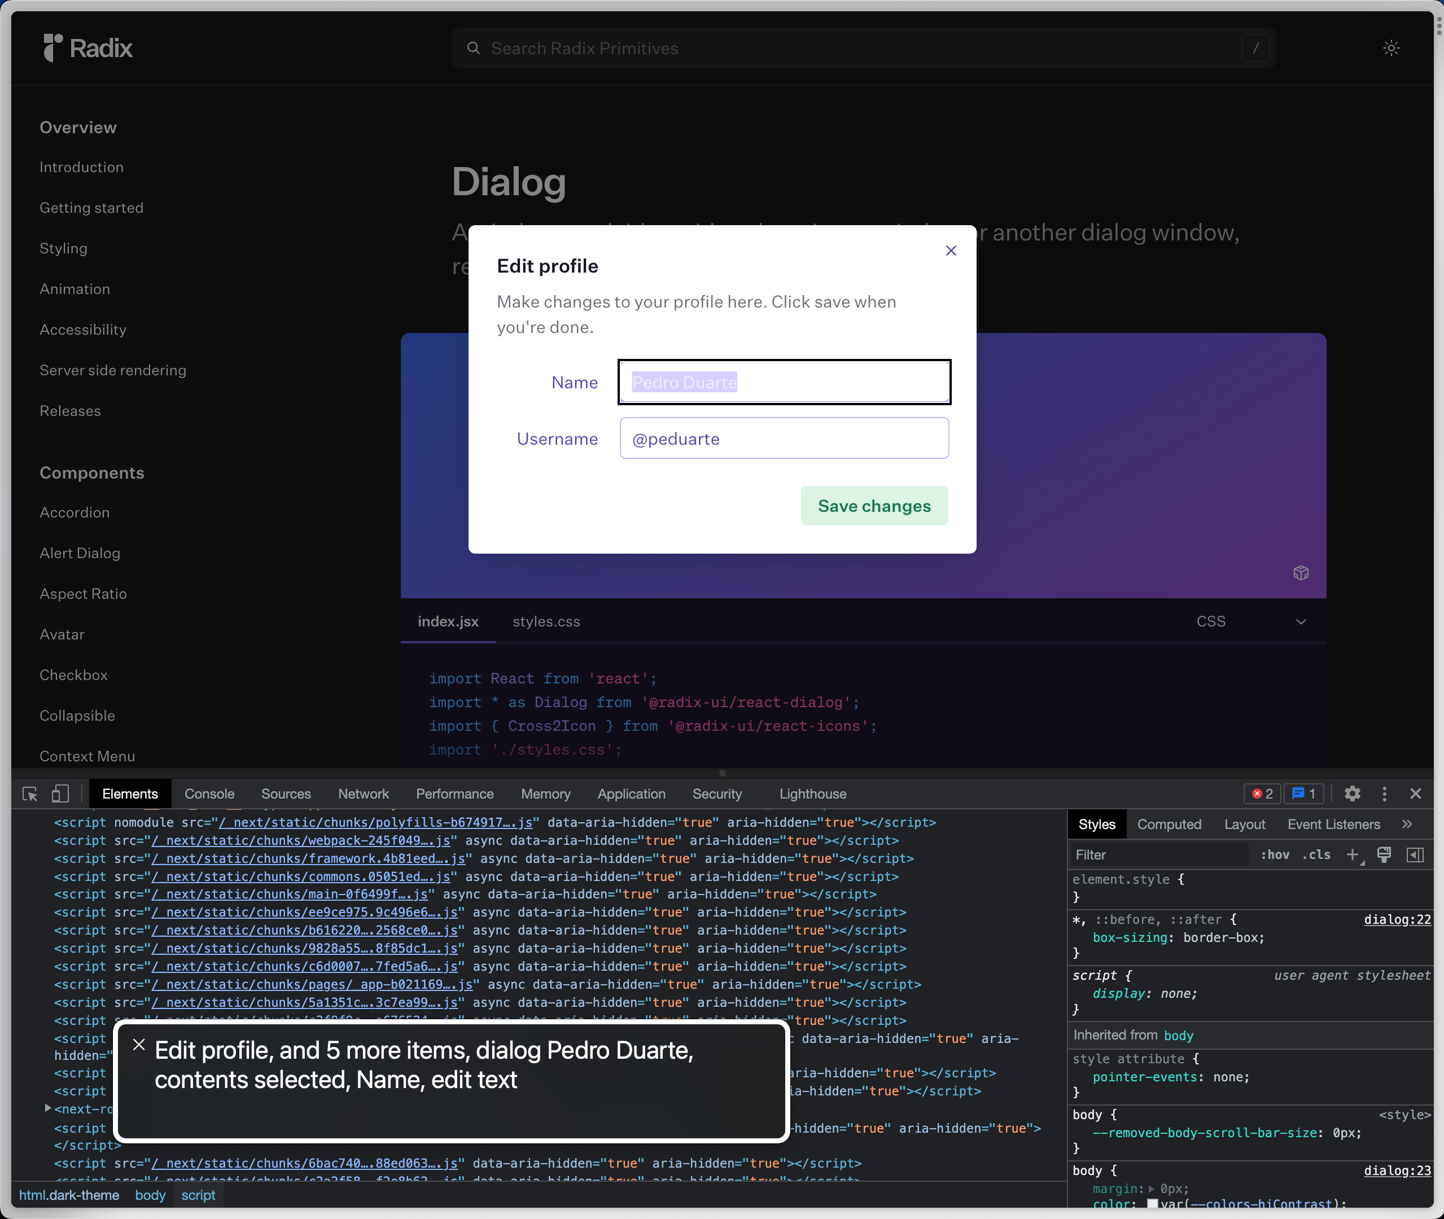Toggle the :hov element state editor
The image size is (1444, 1219).
pyautogui.click(x=1275, y=854)
